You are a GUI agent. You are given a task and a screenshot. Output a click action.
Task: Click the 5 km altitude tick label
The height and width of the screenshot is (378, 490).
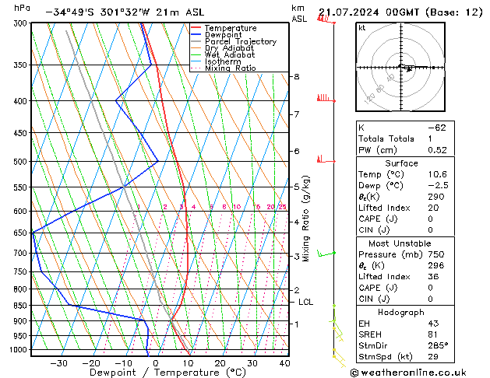[297, 187]
